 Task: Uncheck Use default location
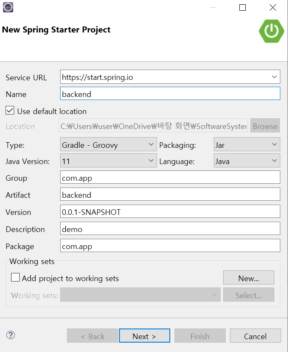tap(10, 110)
